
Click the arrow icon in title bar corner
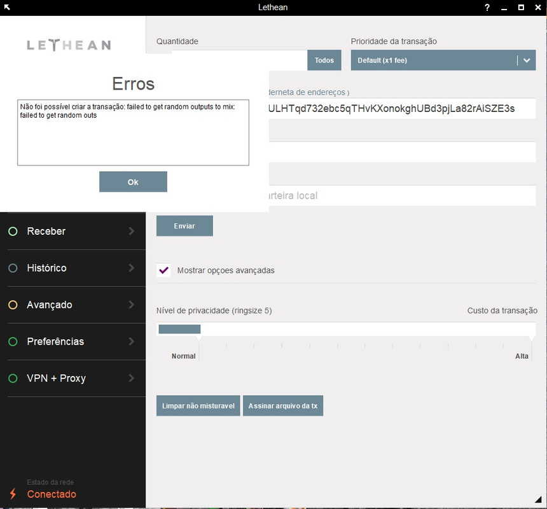pyautogui.click(x=7, y=7)
